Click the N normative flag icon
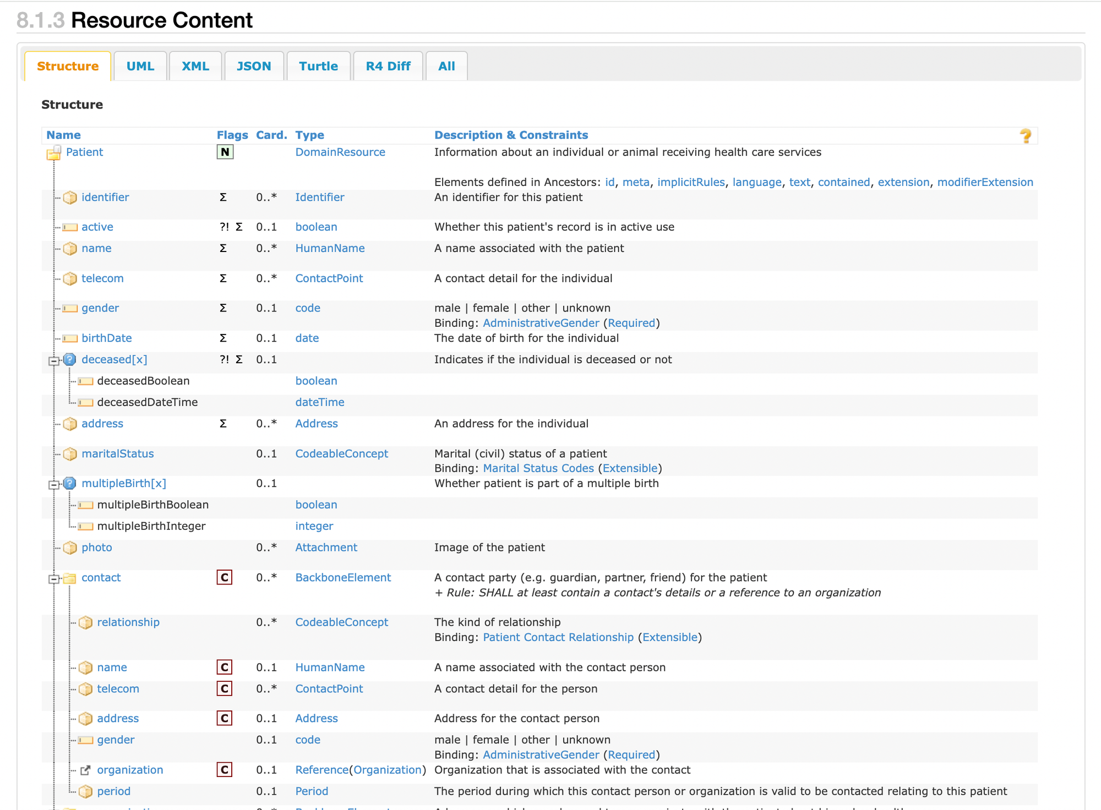 coord(225,152)
